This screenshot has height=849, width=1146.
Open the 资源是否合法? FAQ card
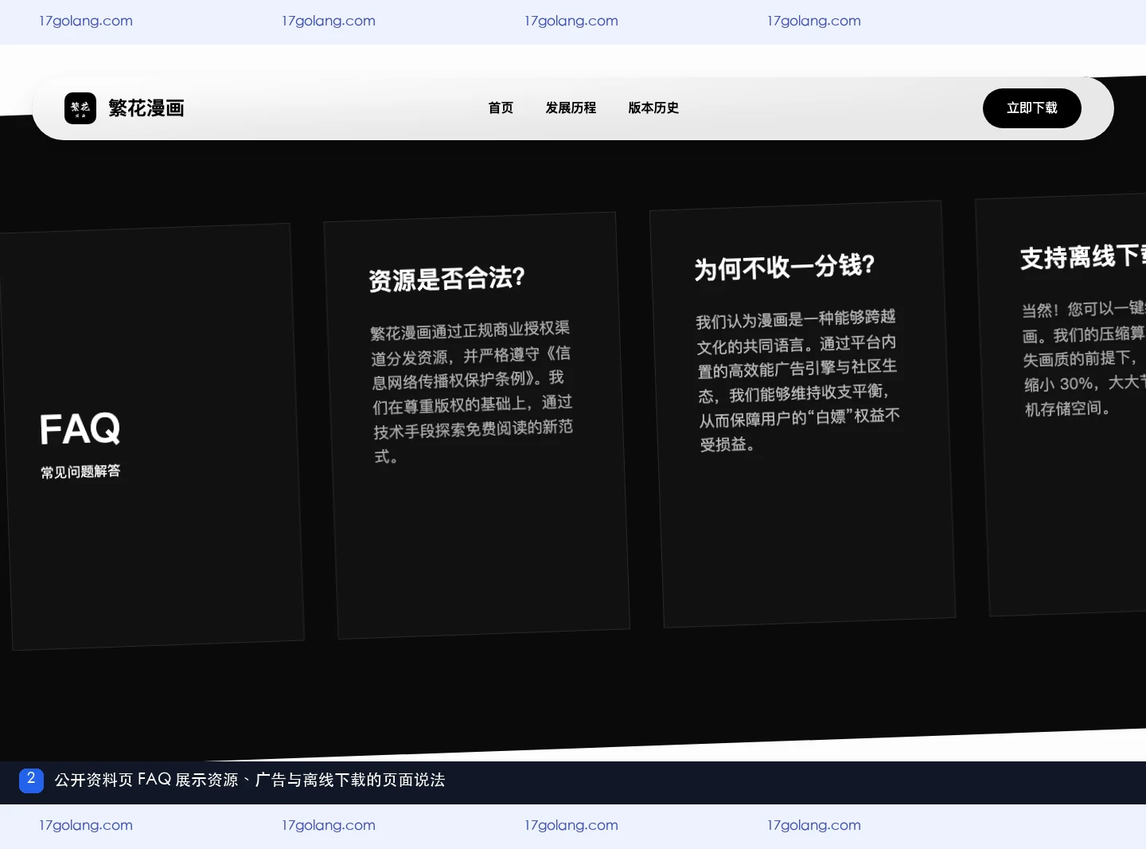[x=477, y=425]
